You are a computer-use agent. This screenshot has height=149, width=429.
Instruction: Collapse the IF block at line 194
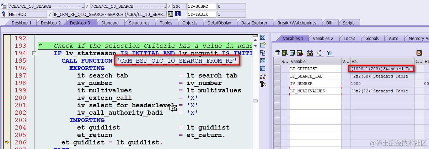(34, 53)
